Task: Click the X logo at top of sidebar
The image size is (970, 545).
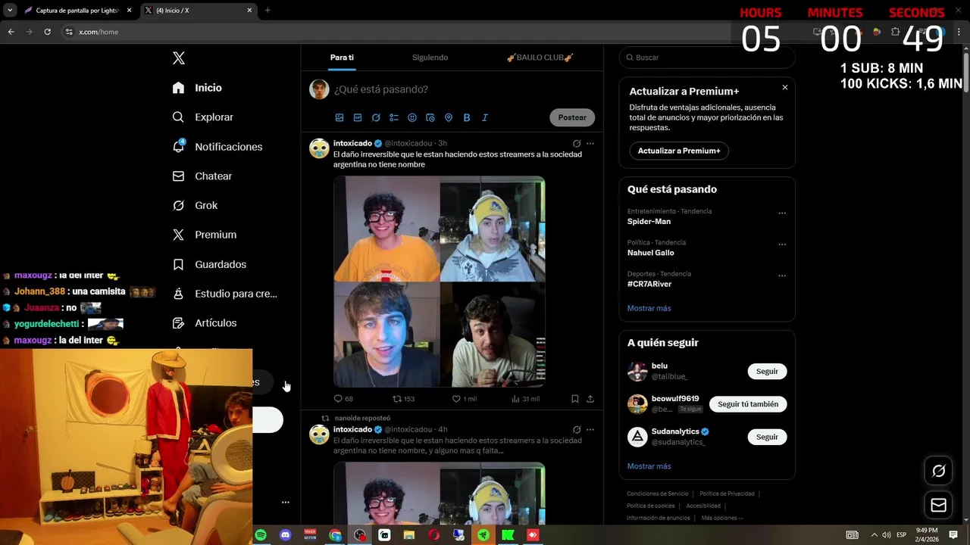Action: (x=179, y=58)
